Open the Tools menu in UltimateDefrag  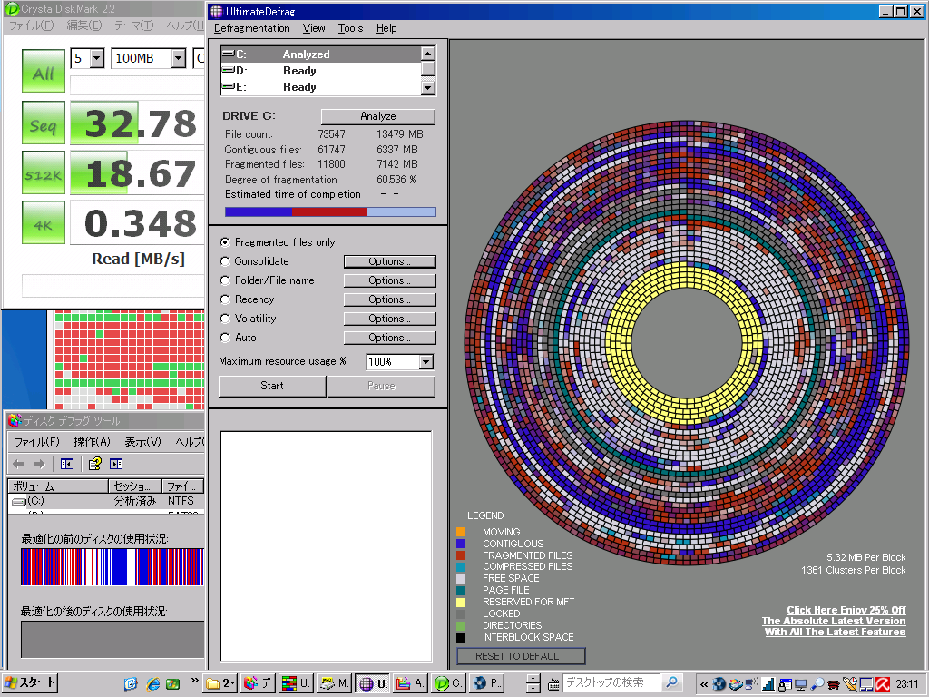[x=350, y=28]
